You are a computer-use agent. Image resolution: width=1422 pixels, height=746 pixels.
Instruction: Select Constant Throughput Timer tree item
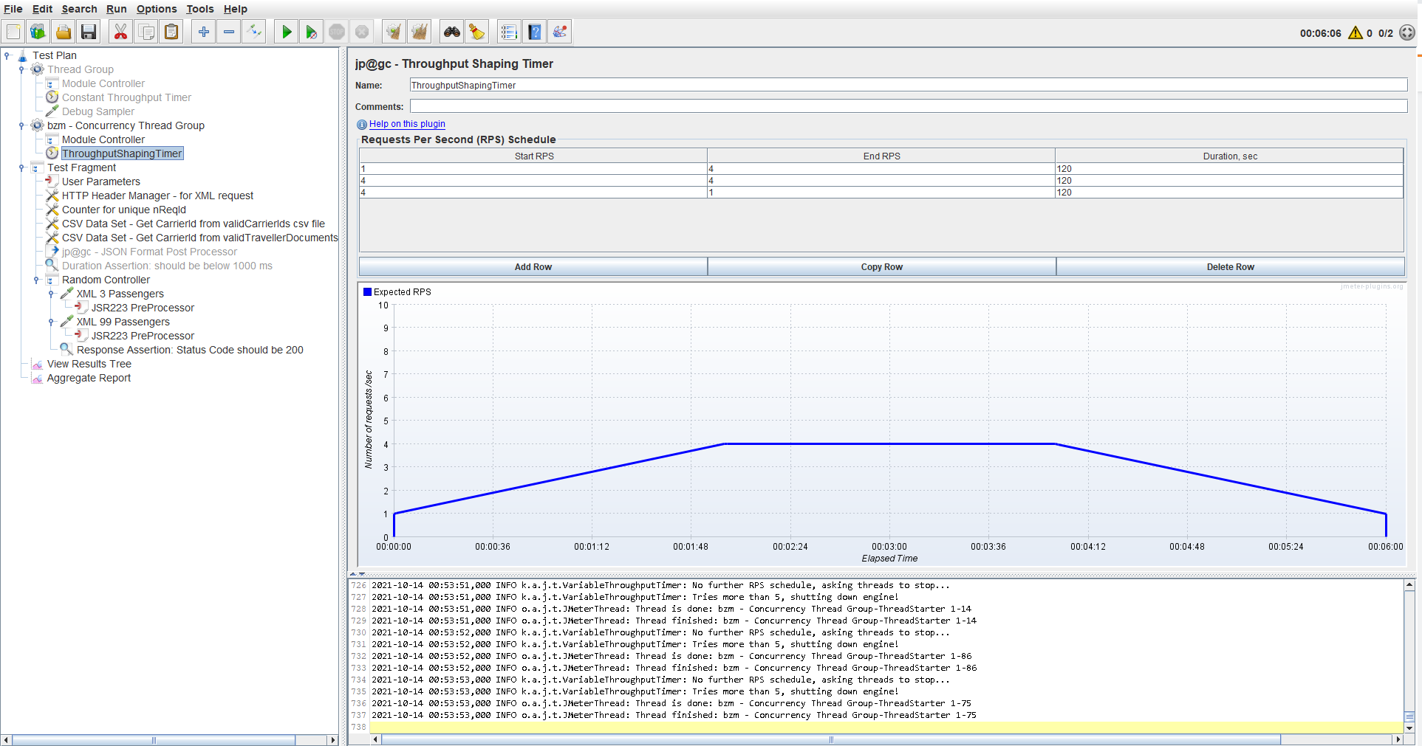tap(126, 97)
